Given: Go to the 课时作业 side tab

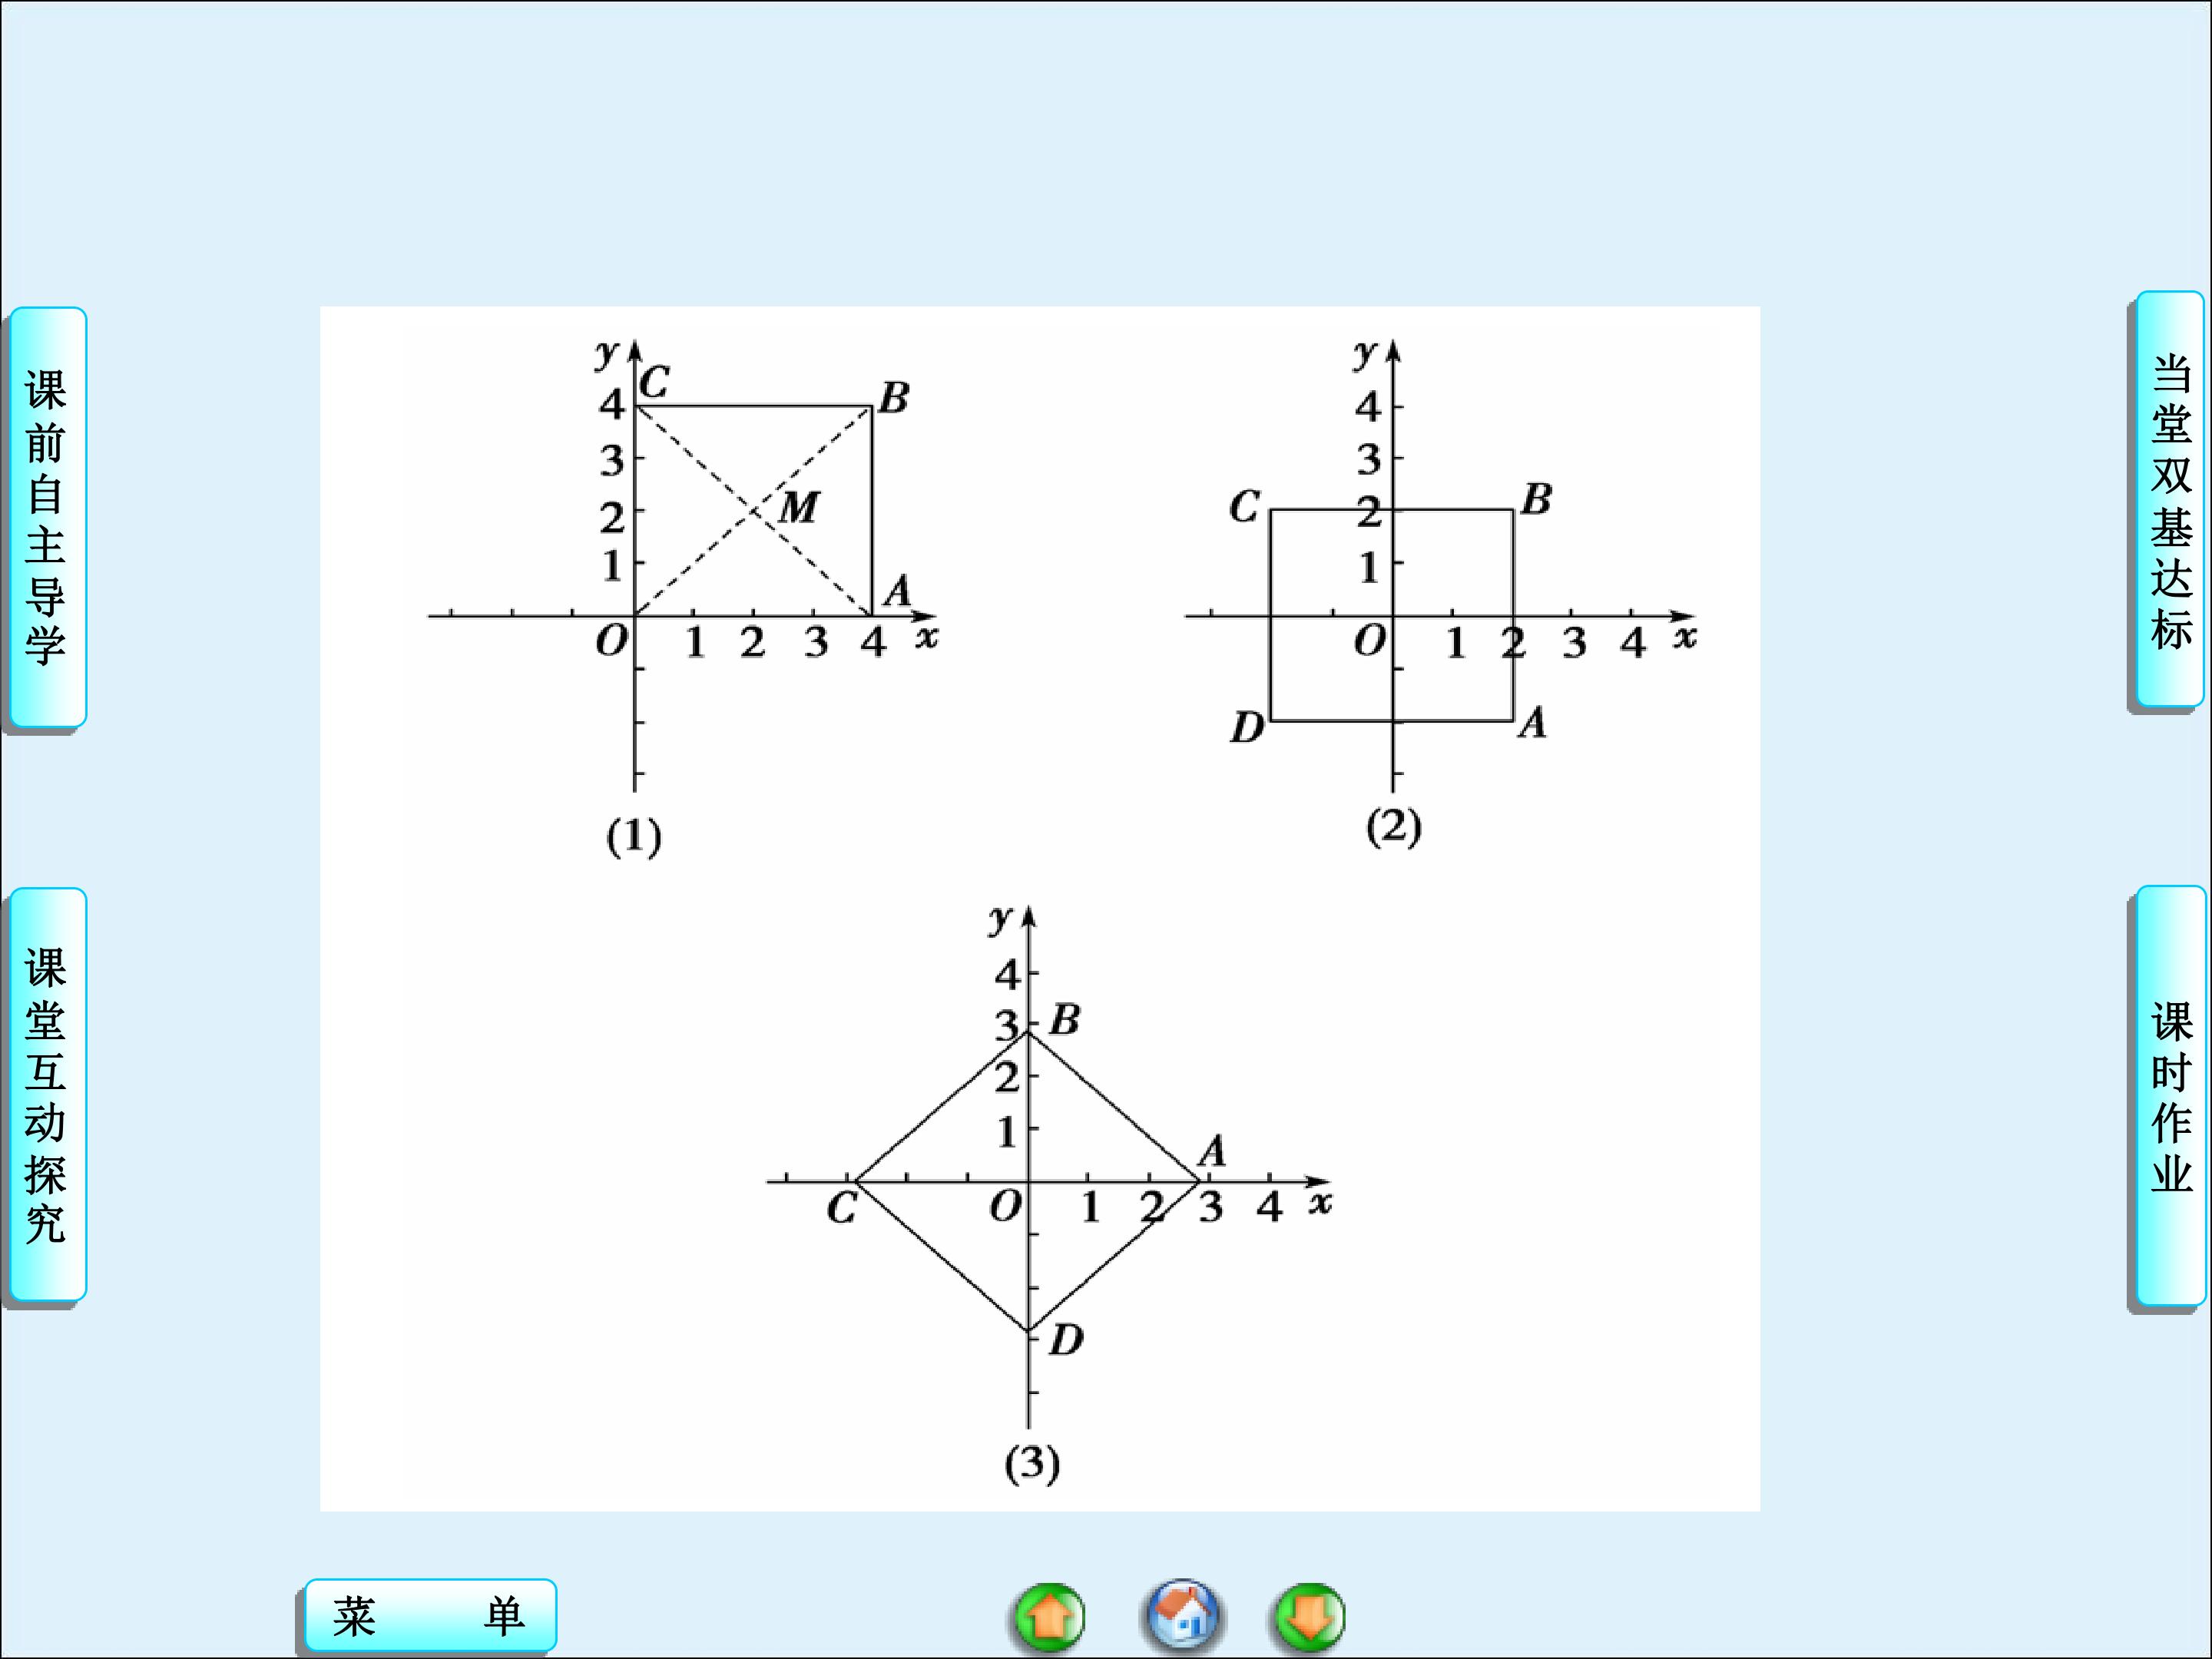Looking at the screenshot, I should [x=2170, y=1097].
